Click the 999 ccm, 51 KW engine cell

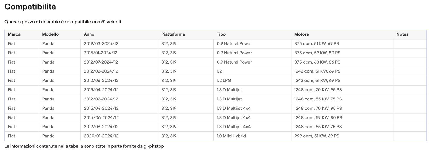point(317,136)
